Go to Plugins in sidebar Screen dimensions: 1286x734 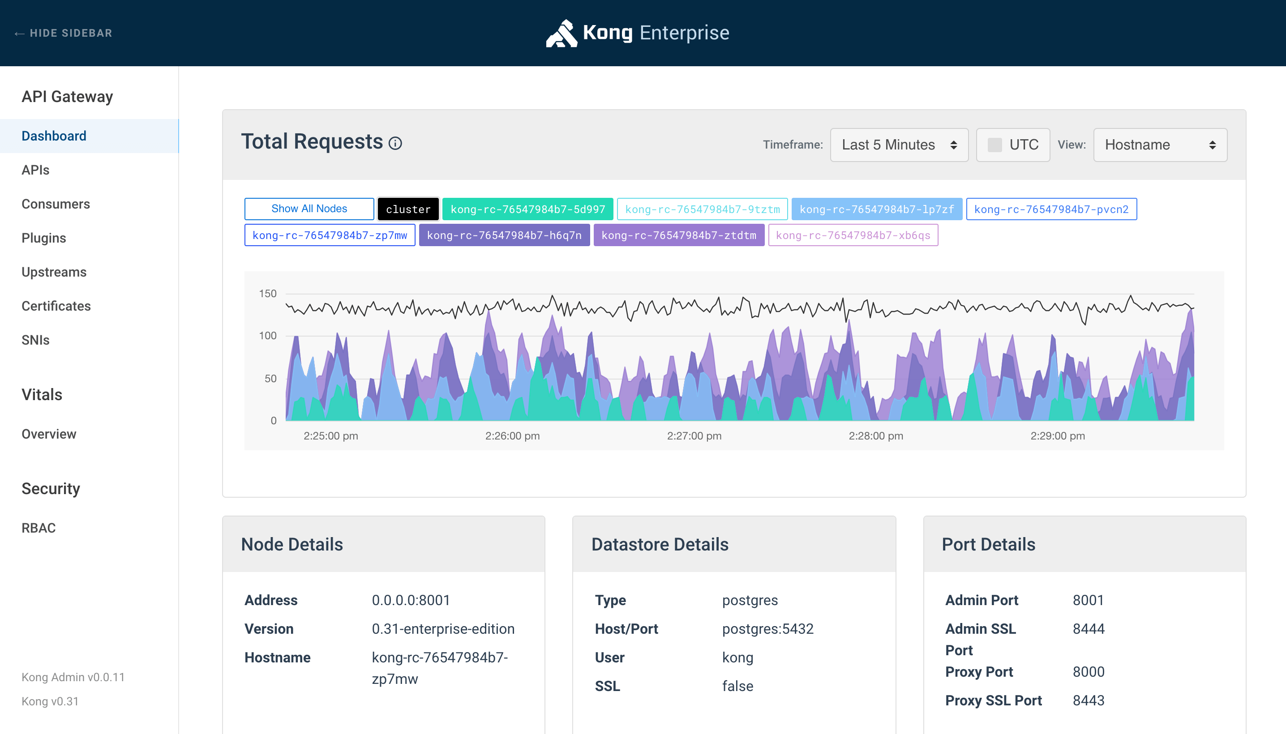[44, 238]
